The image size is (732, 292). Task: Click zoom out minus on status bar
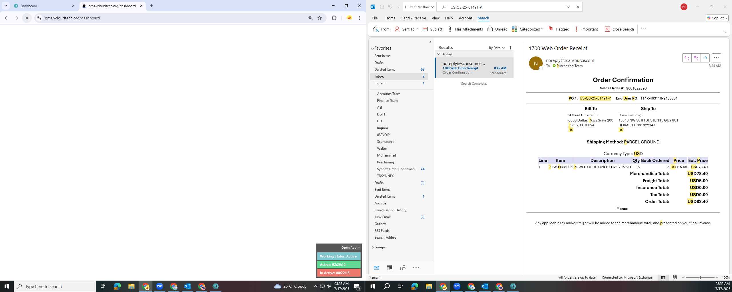coord(683,277)
